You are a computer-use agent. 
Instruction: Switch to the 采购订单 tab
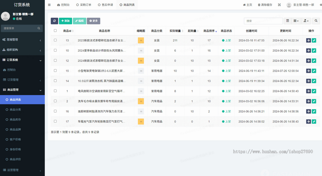coord(84,5)
